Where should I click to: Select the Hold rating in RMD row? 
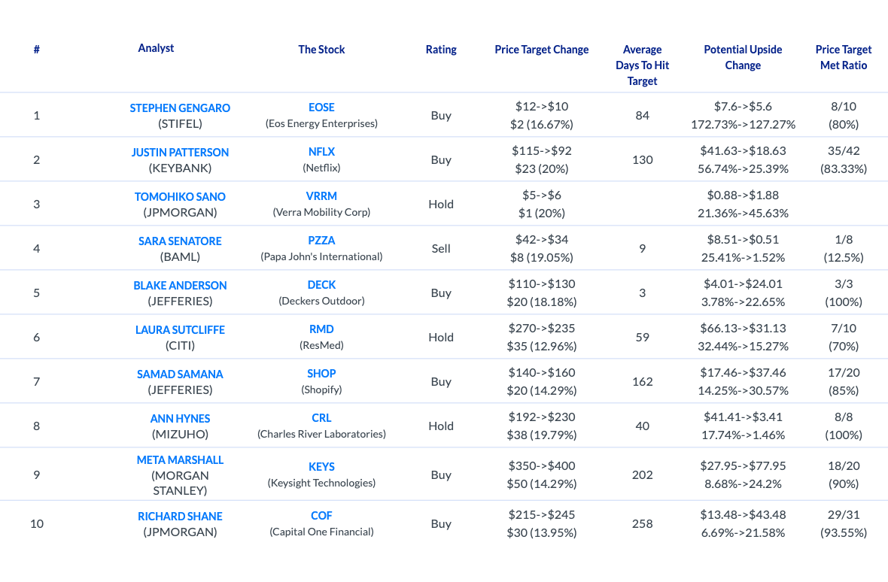[440, 337]
